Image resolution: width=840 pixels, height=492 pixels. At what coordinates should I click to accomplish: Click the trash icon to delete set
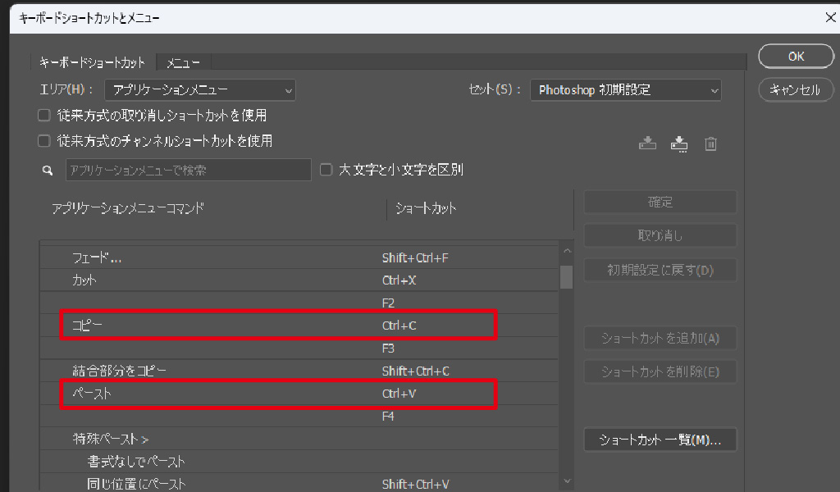711,143
